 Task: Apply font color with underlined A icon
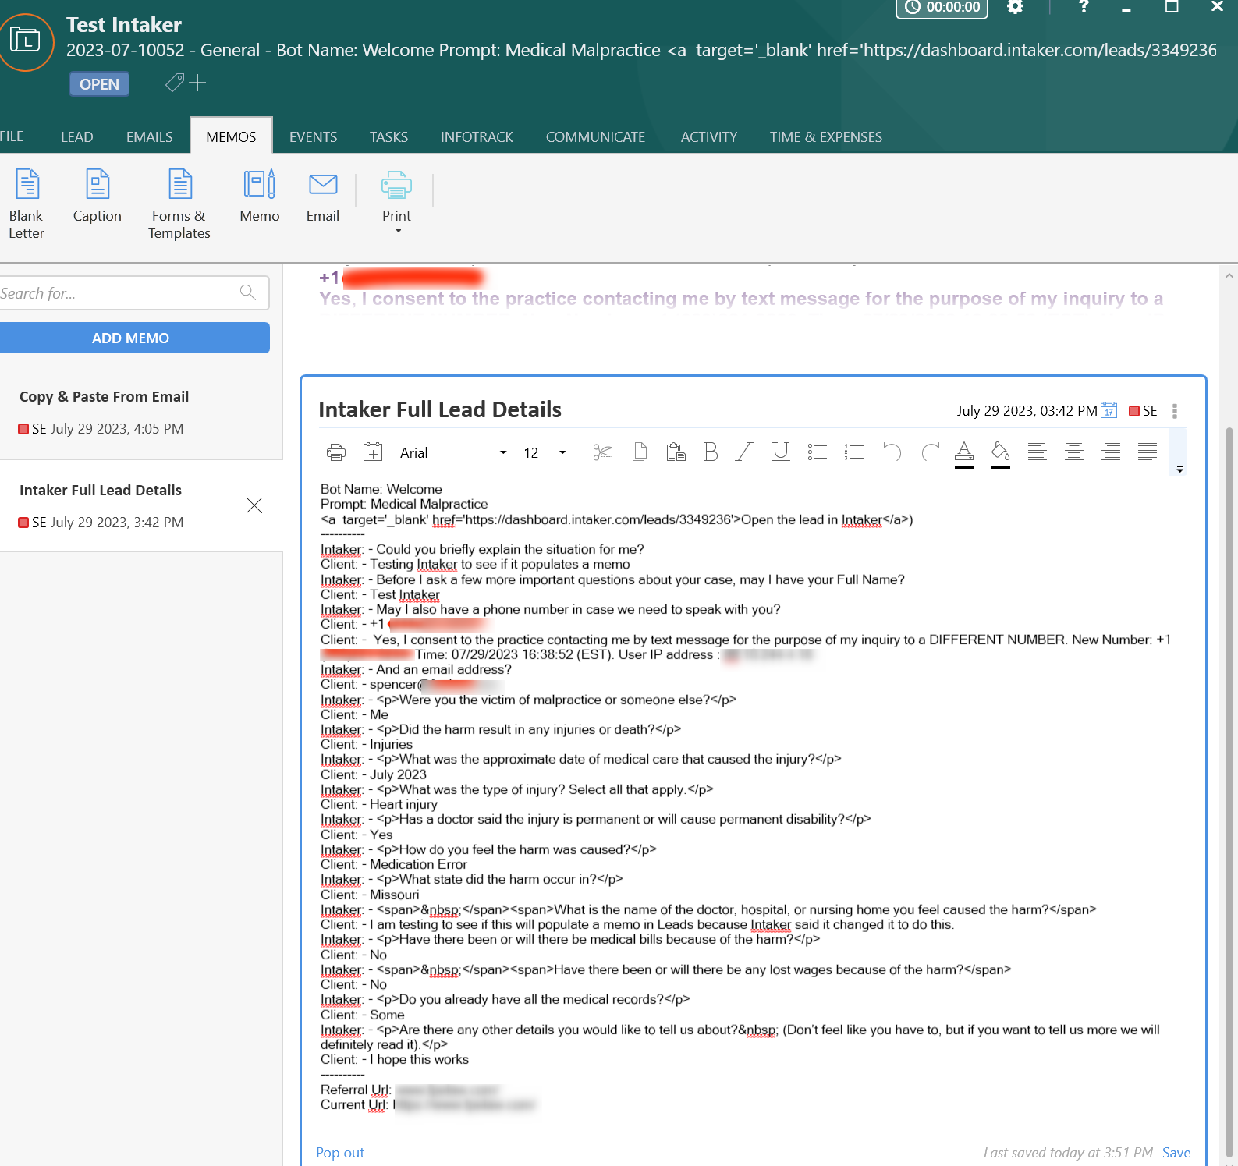(x=964, y=454)
